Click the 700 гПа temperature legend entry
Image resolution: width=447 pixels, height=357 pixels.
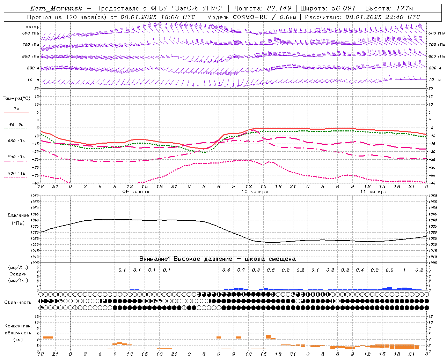[x=16, y=157]
